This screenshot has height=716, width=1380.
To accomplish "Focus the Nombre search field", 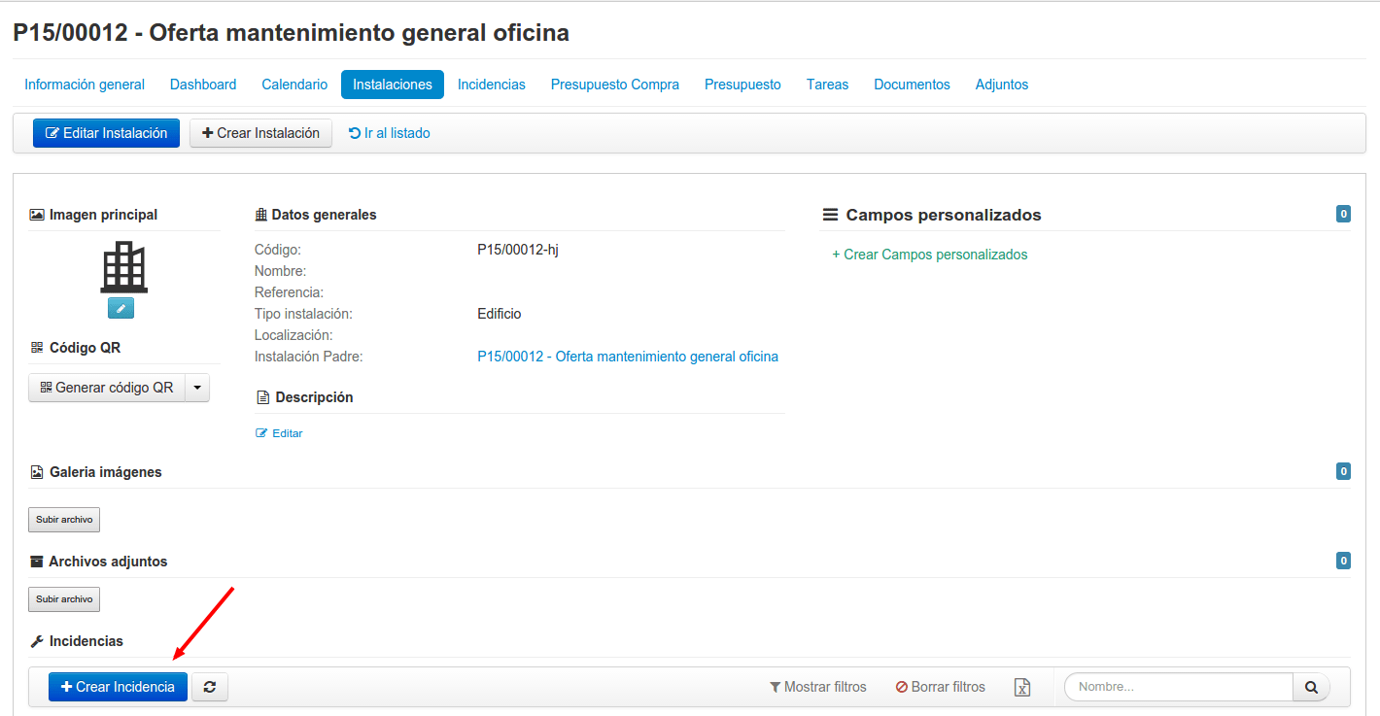I will [x=1179, y=687].
